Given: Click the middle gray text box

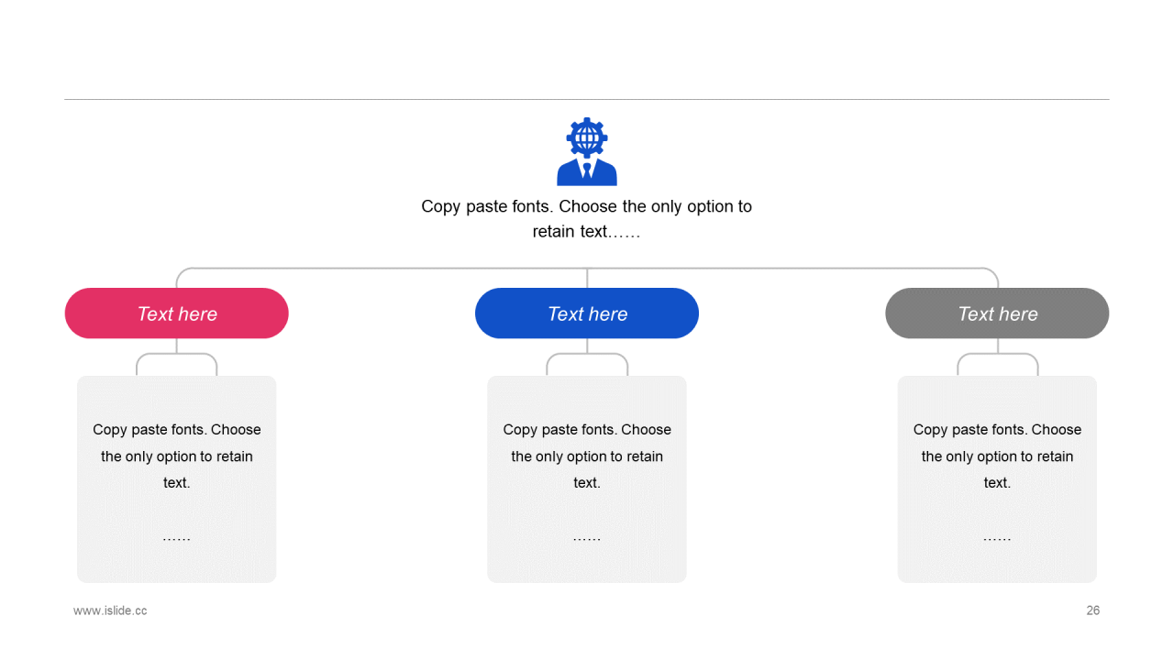Looking at the screenshot, I should (x=587, y=479).
